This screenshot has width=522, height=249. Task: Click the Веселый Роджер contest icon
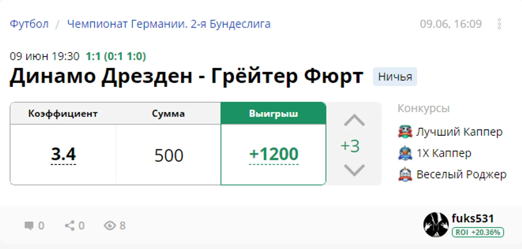[x=405, y=174]
